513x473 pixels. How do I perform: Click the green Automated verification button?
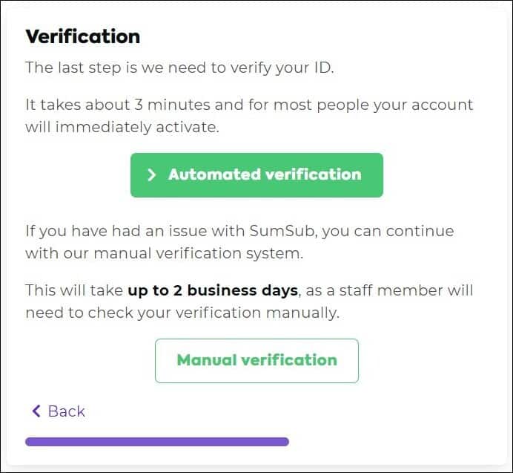(256, 175)
